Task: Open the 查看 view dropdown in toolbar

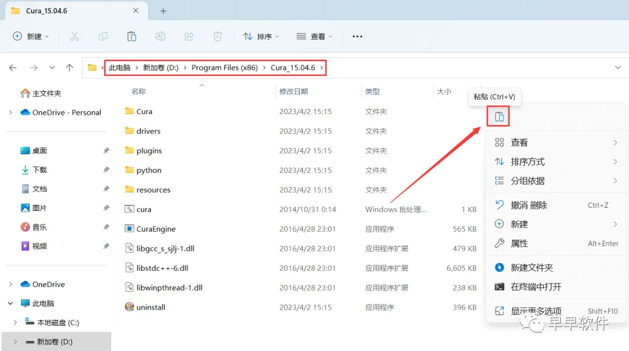Action: (314, 37)
